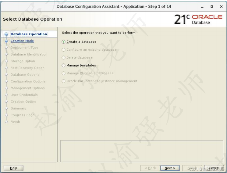Click the 'Select Database Operation' heading
227x173 pixels.
33,19
